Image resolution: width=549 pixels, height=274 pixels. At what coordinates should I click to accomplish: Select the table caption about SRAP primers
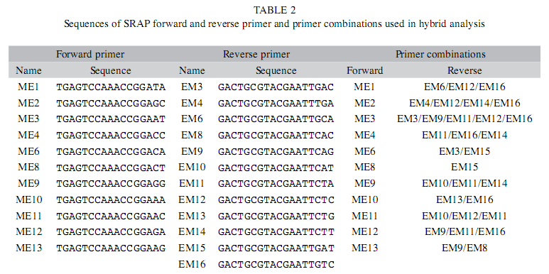[x=274, y=24]
